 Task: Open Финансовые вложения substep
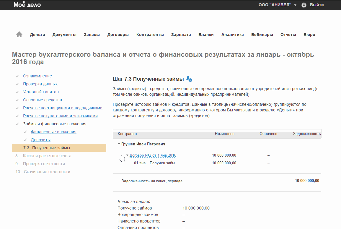53,132
